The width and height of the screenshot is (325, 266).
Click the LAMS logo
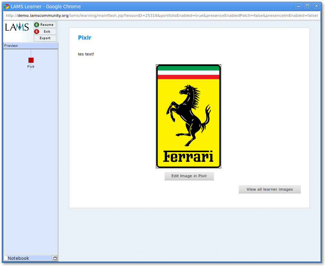point(17,28)
